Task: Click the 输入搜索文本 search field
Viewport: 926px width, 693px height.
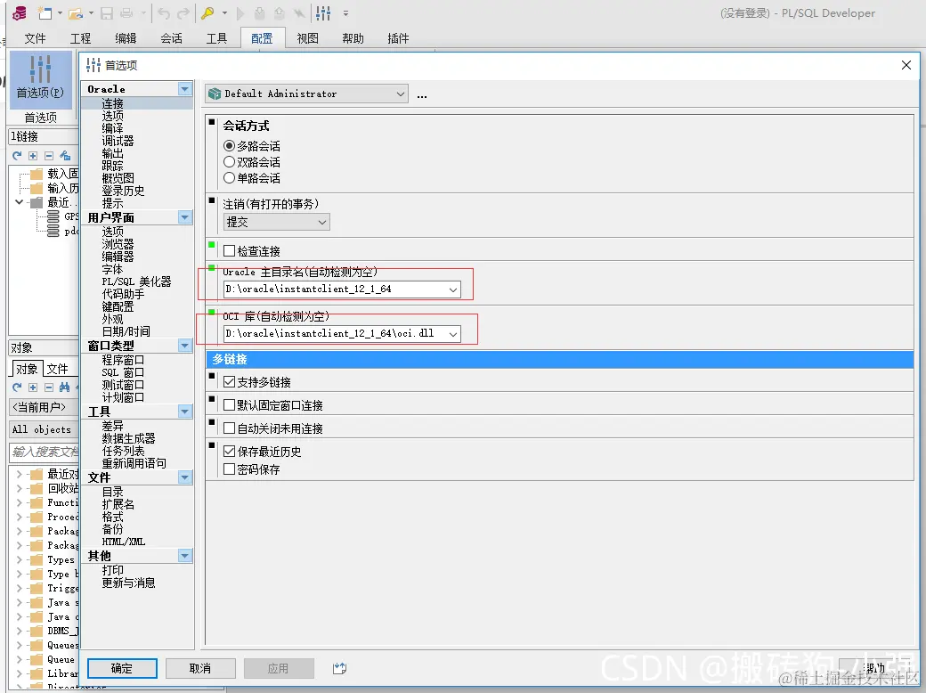Action: [x=45, y=452]
